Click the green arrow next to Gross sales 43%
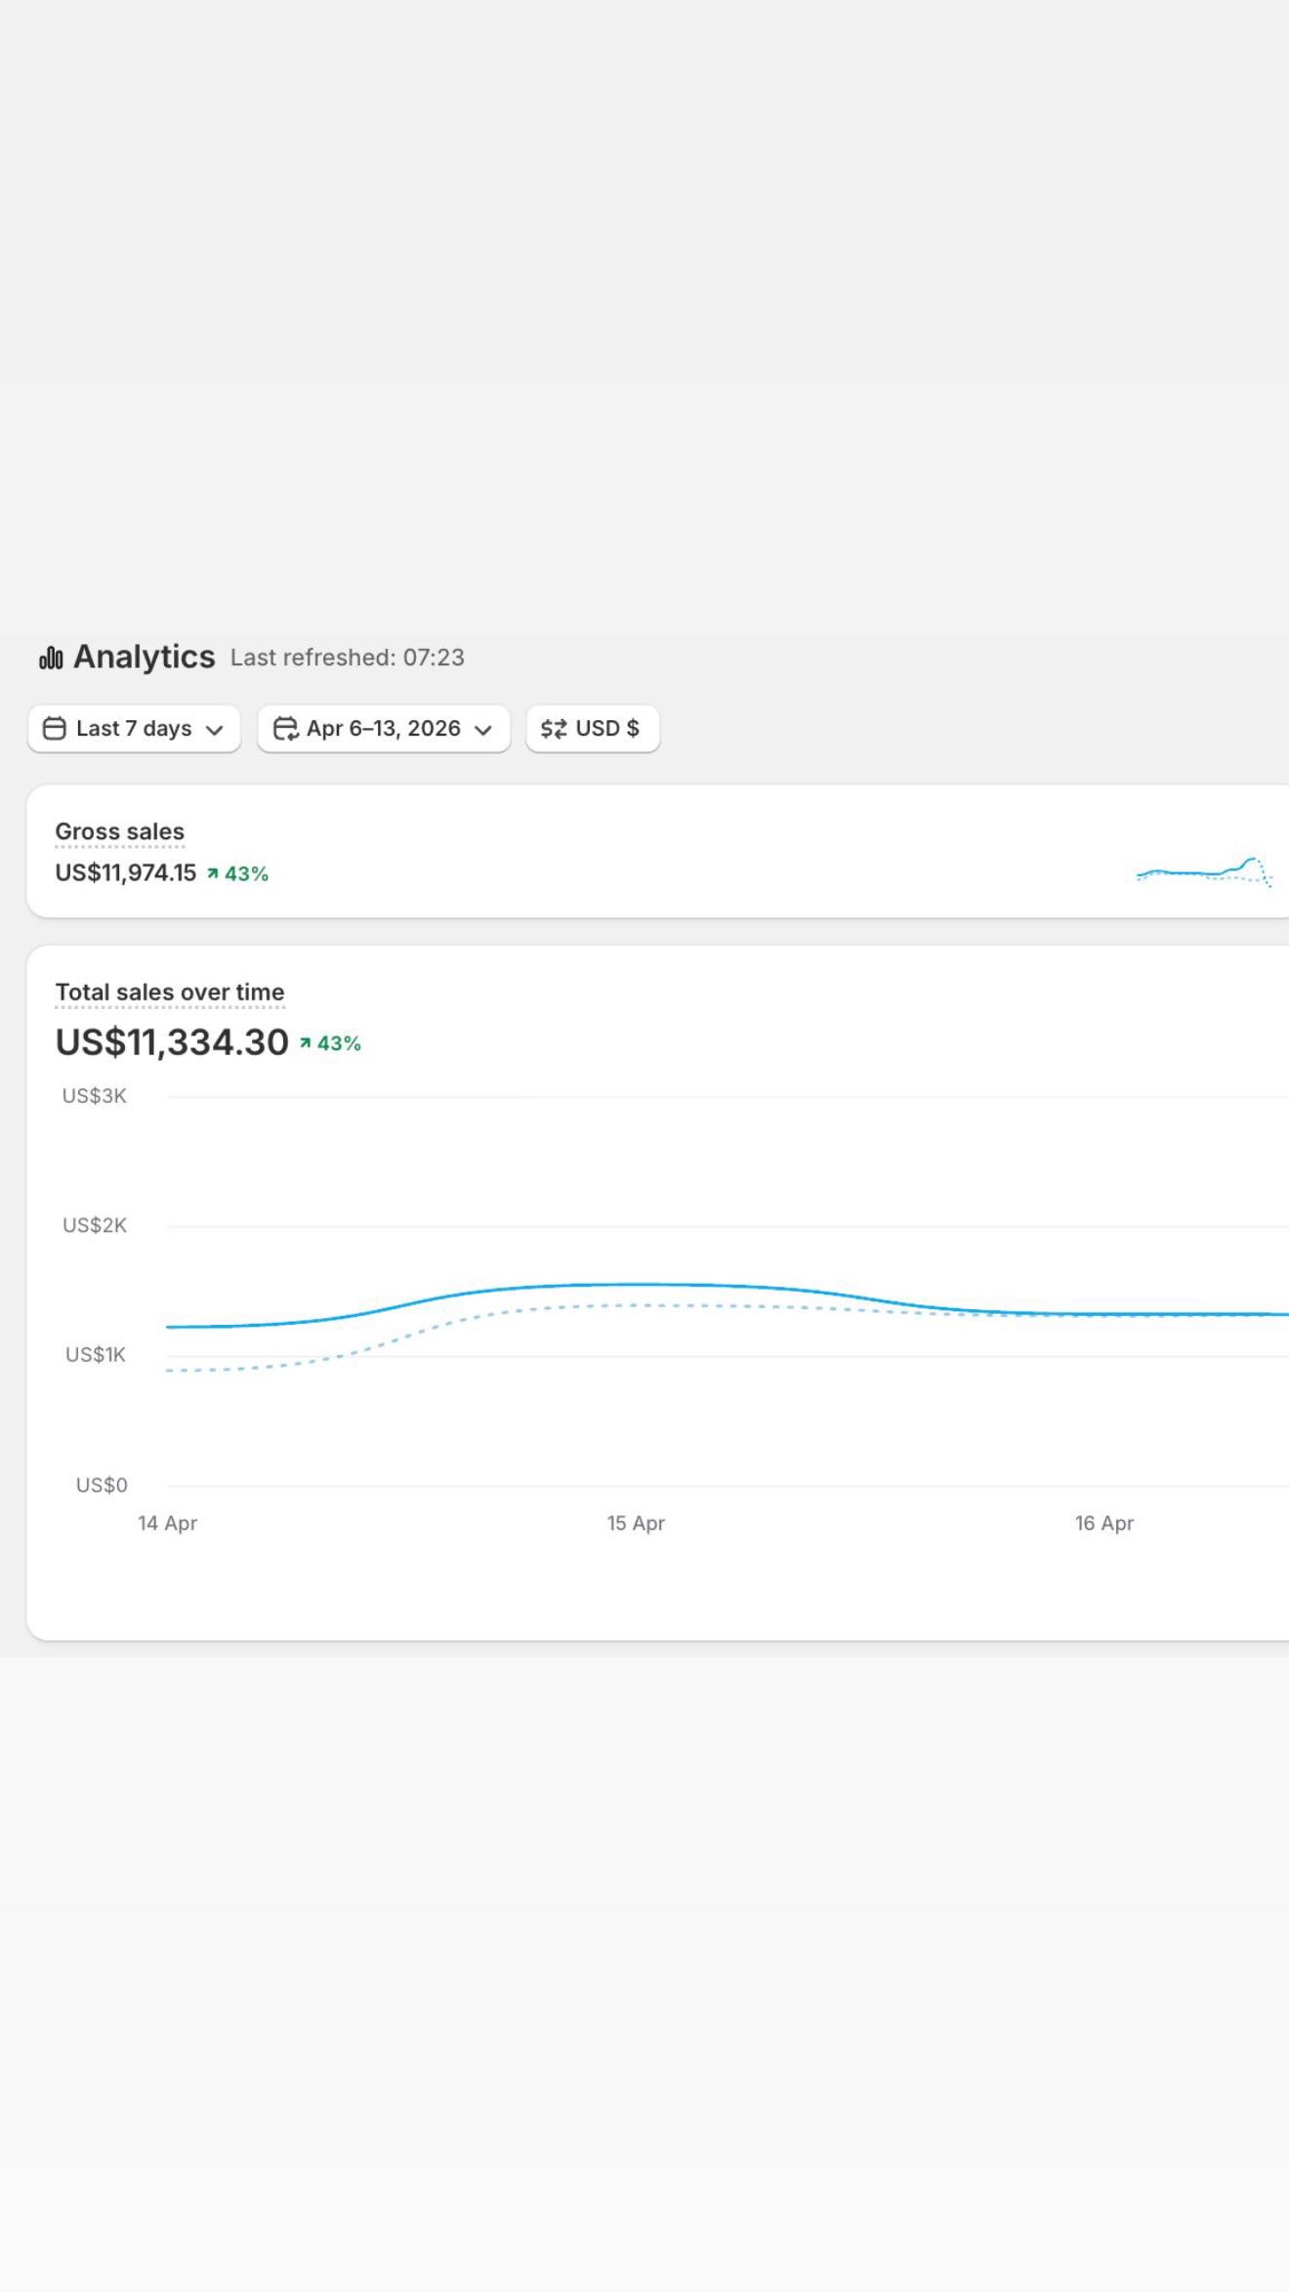Screen dimensions: 1289x2292 212,873
